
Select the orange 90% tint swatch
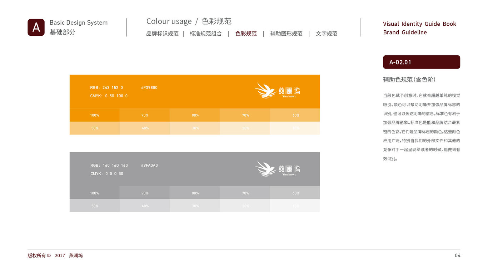point(145,115)
